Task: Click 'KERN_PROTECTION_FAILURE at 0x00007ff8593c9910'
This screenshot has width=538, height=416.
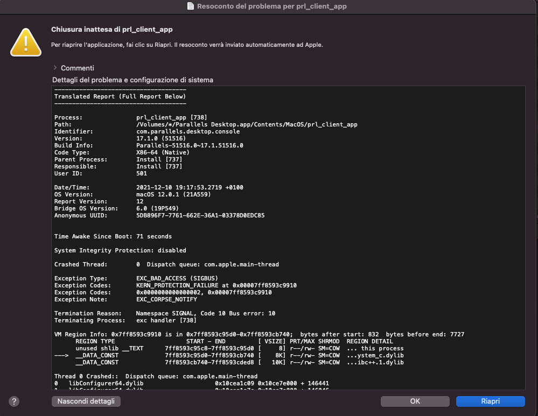Action: pyautogui.click(x=216, y=285)
